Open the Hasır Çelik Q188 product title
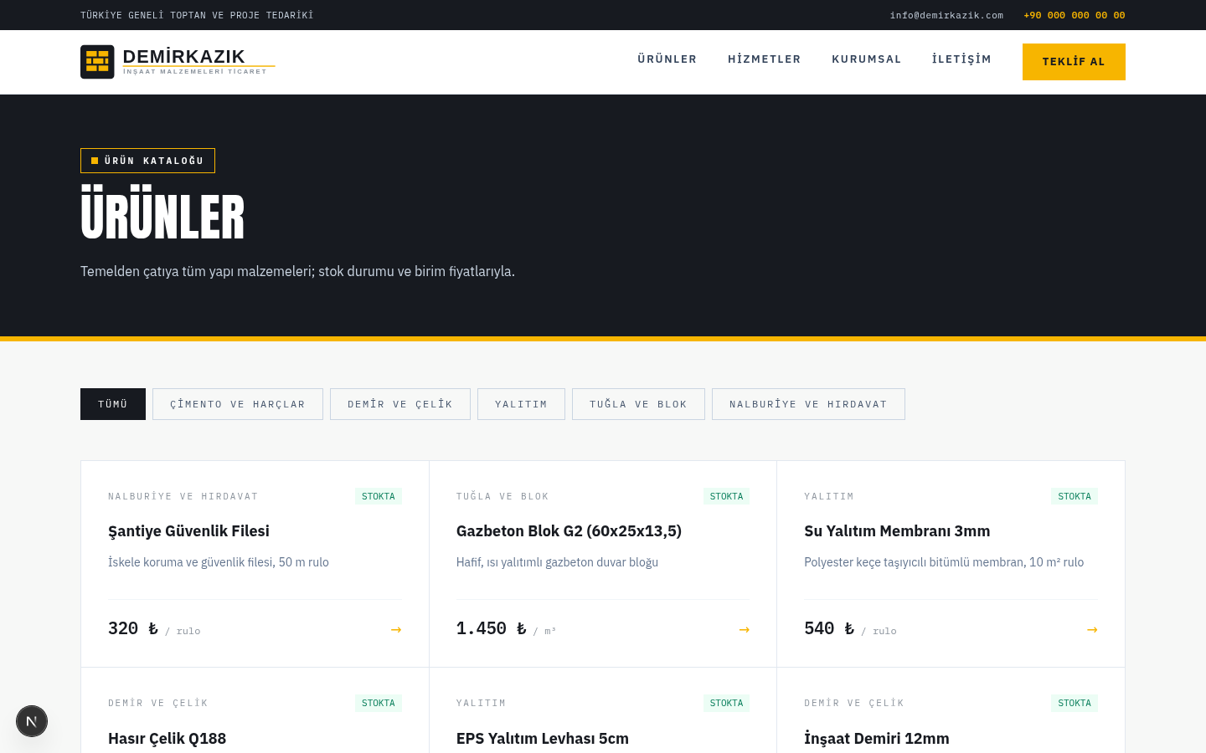 (167, 739)
